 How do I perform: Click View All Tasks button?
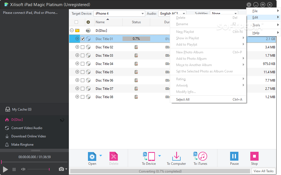click(x=263, y=171)
